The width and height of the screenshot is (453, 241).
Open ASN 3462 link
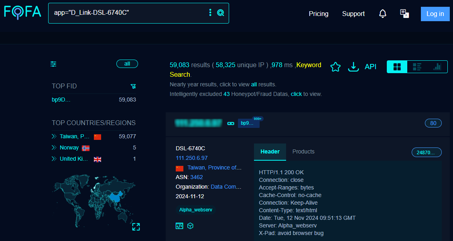coord(197,177)
